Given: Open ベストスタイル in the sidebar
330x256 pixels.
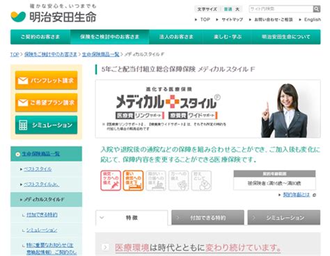Looking at the screenshot, I should point(38,169).
